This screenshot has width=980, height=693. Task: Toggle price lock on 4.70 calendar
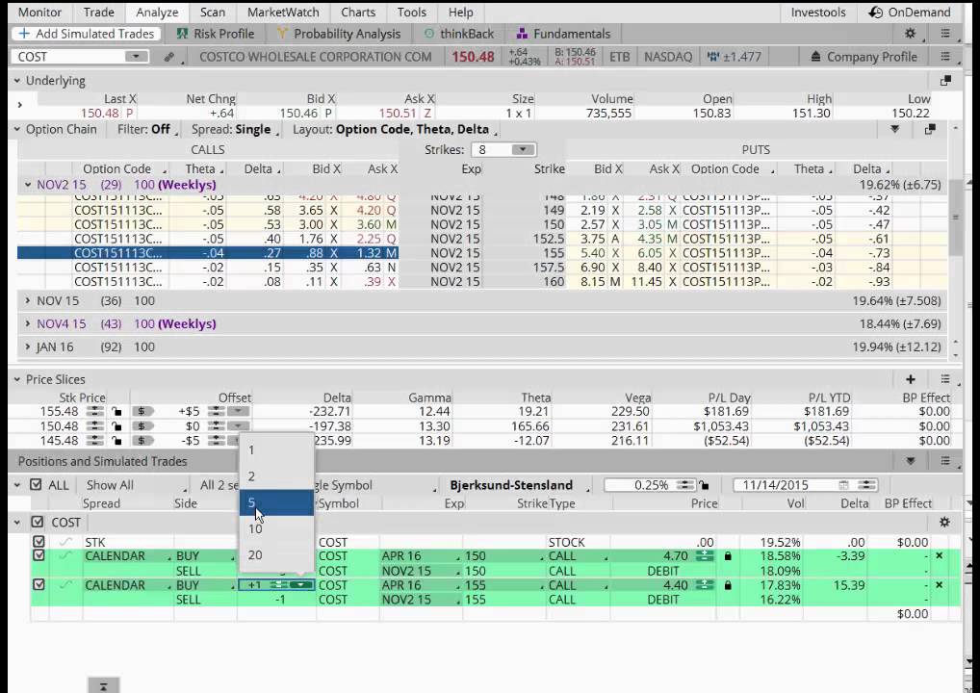tap(728, 555)
